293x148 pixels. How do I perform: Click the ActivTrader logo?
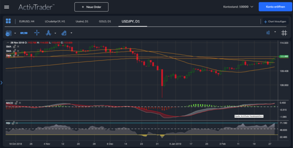[36, 7]
